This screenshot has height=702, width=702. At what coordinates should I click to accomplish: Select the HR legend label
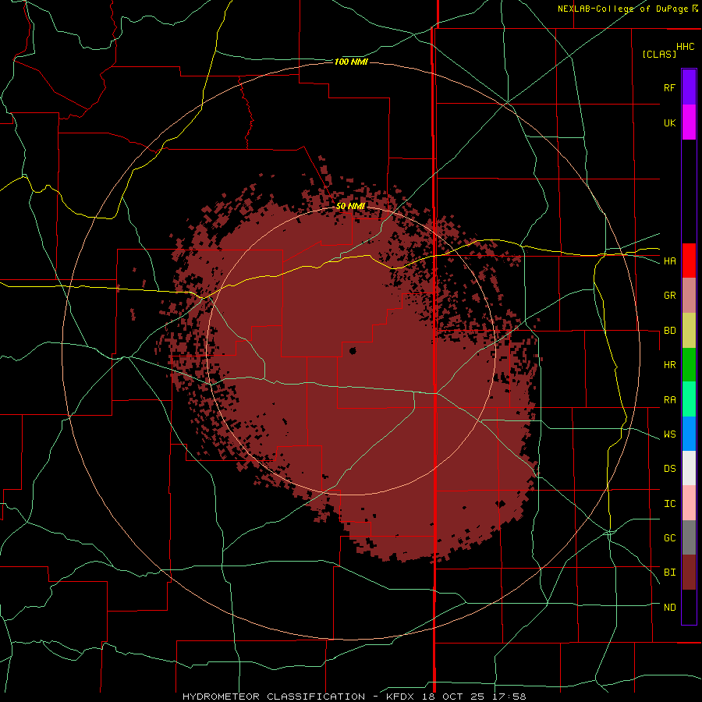click(x=669, y=365)
